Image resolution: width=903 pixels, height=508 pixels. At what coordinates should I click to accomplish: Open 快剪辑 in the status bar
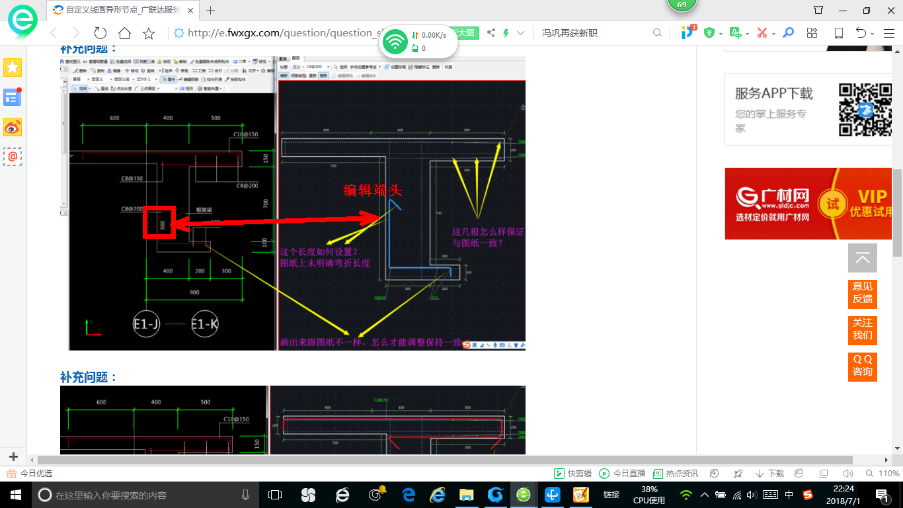pyautogui.click(x=572, y=474)
